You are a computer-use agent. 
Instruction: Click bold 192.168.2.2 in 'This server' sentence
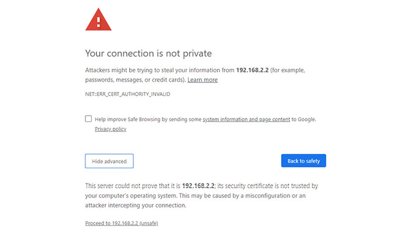tap(198, 186)
